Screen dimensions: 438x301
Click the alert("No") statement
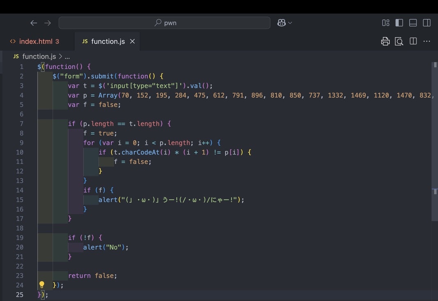[105, 247]
